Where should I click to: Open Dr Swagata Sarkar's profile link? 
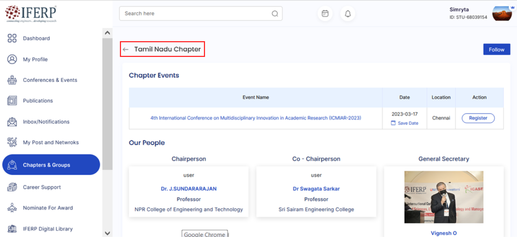click(x=316, y=189)
